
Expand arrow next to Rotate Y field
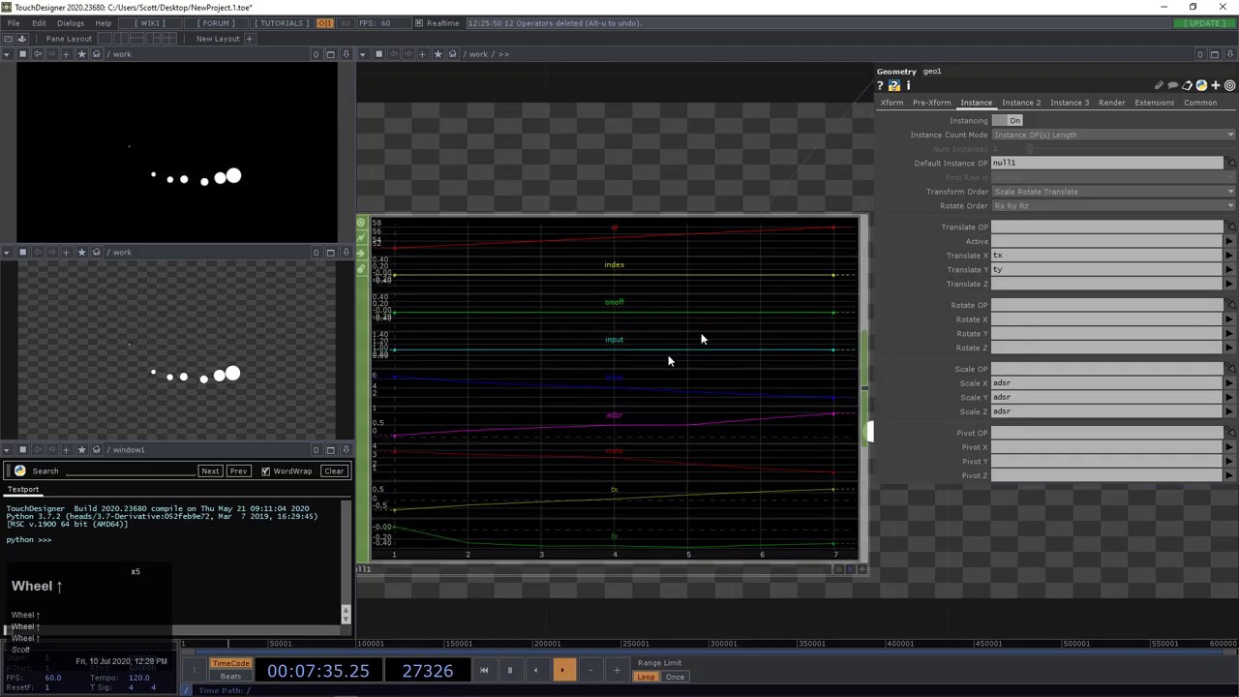coord(1230,334)
